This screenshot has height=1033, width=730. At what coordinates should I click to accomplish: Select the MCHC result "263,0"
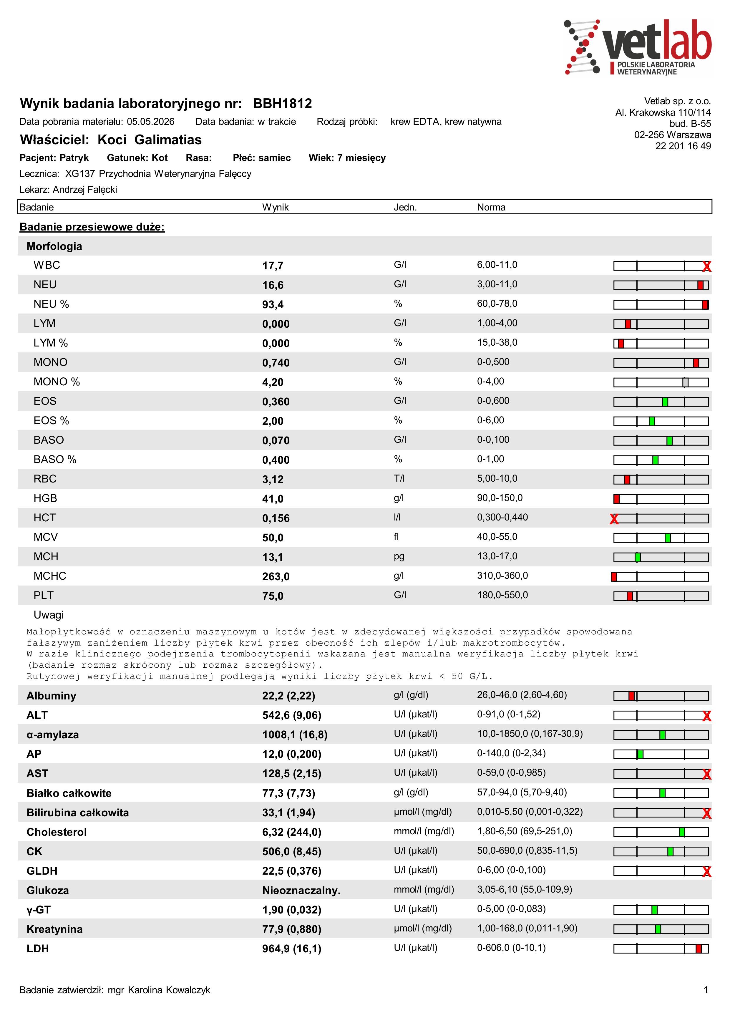tap(276, 577)
